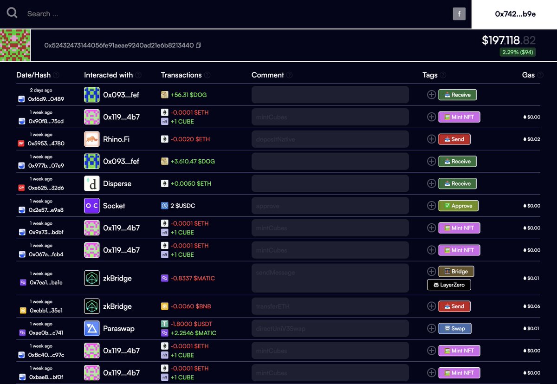Edit the approve comment field
Viewport: 557px width, 384px height.
(x=330, y=206)
